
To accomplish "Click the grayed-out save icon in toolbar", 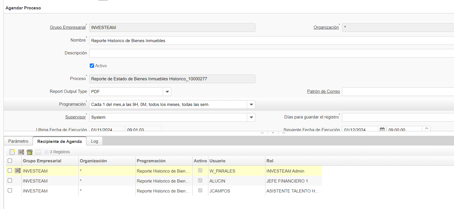I will (38, 152).
